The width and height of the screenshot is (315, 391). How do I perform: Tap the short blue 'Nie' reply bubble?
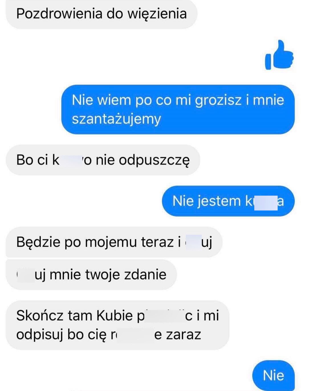click(273, 375)
